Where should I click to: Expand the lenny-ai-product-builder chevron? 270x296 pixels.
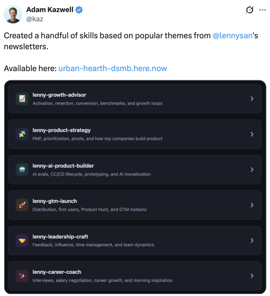pyautogui.click(x=252, y=170)
